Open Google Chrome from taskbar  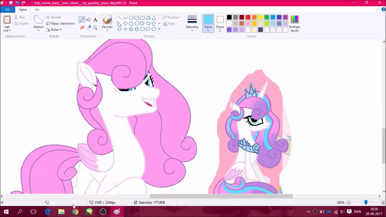point(75,212)
